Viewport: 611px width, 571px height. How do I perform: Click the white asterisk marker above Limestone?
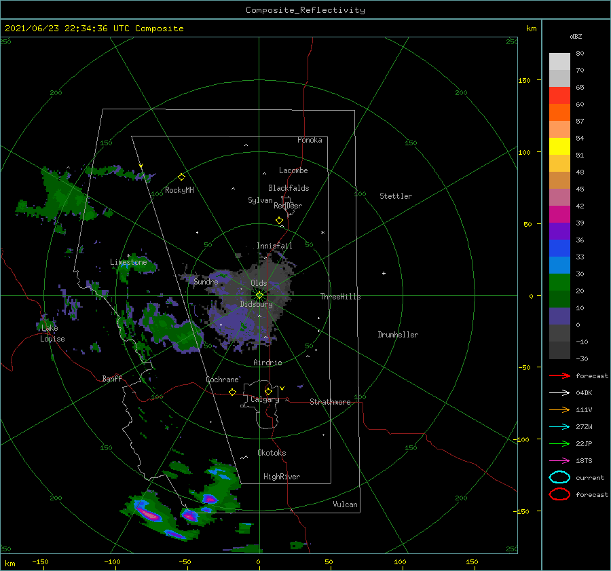pos(128,256)
